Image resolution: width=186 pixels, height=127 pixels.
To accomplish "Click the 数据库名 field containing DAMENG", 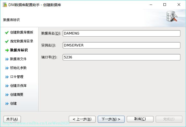I will (x=121, y=33).
